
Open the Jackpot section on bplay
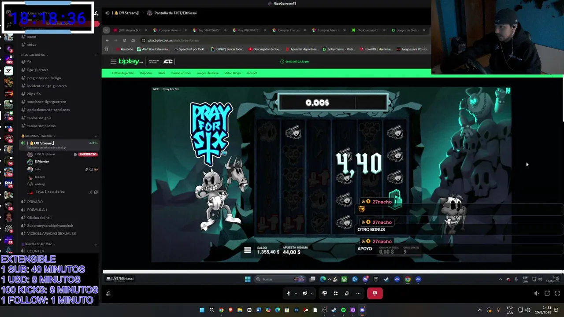pos(252,73)
